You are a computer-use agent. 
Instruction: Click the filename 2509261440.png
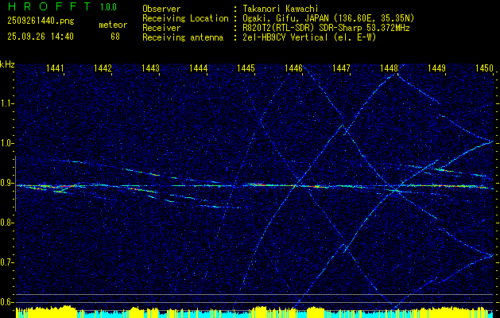coord(41,21)
